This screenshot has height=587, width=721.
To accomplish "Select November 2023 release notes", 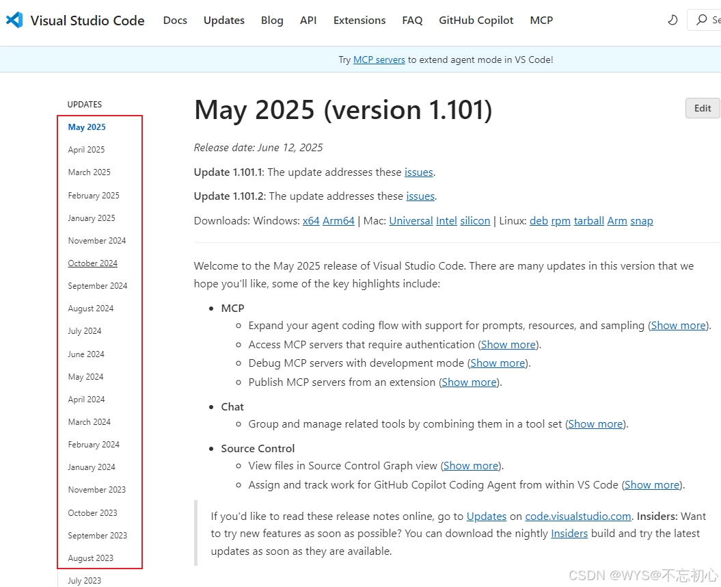I will pos(97,490).
